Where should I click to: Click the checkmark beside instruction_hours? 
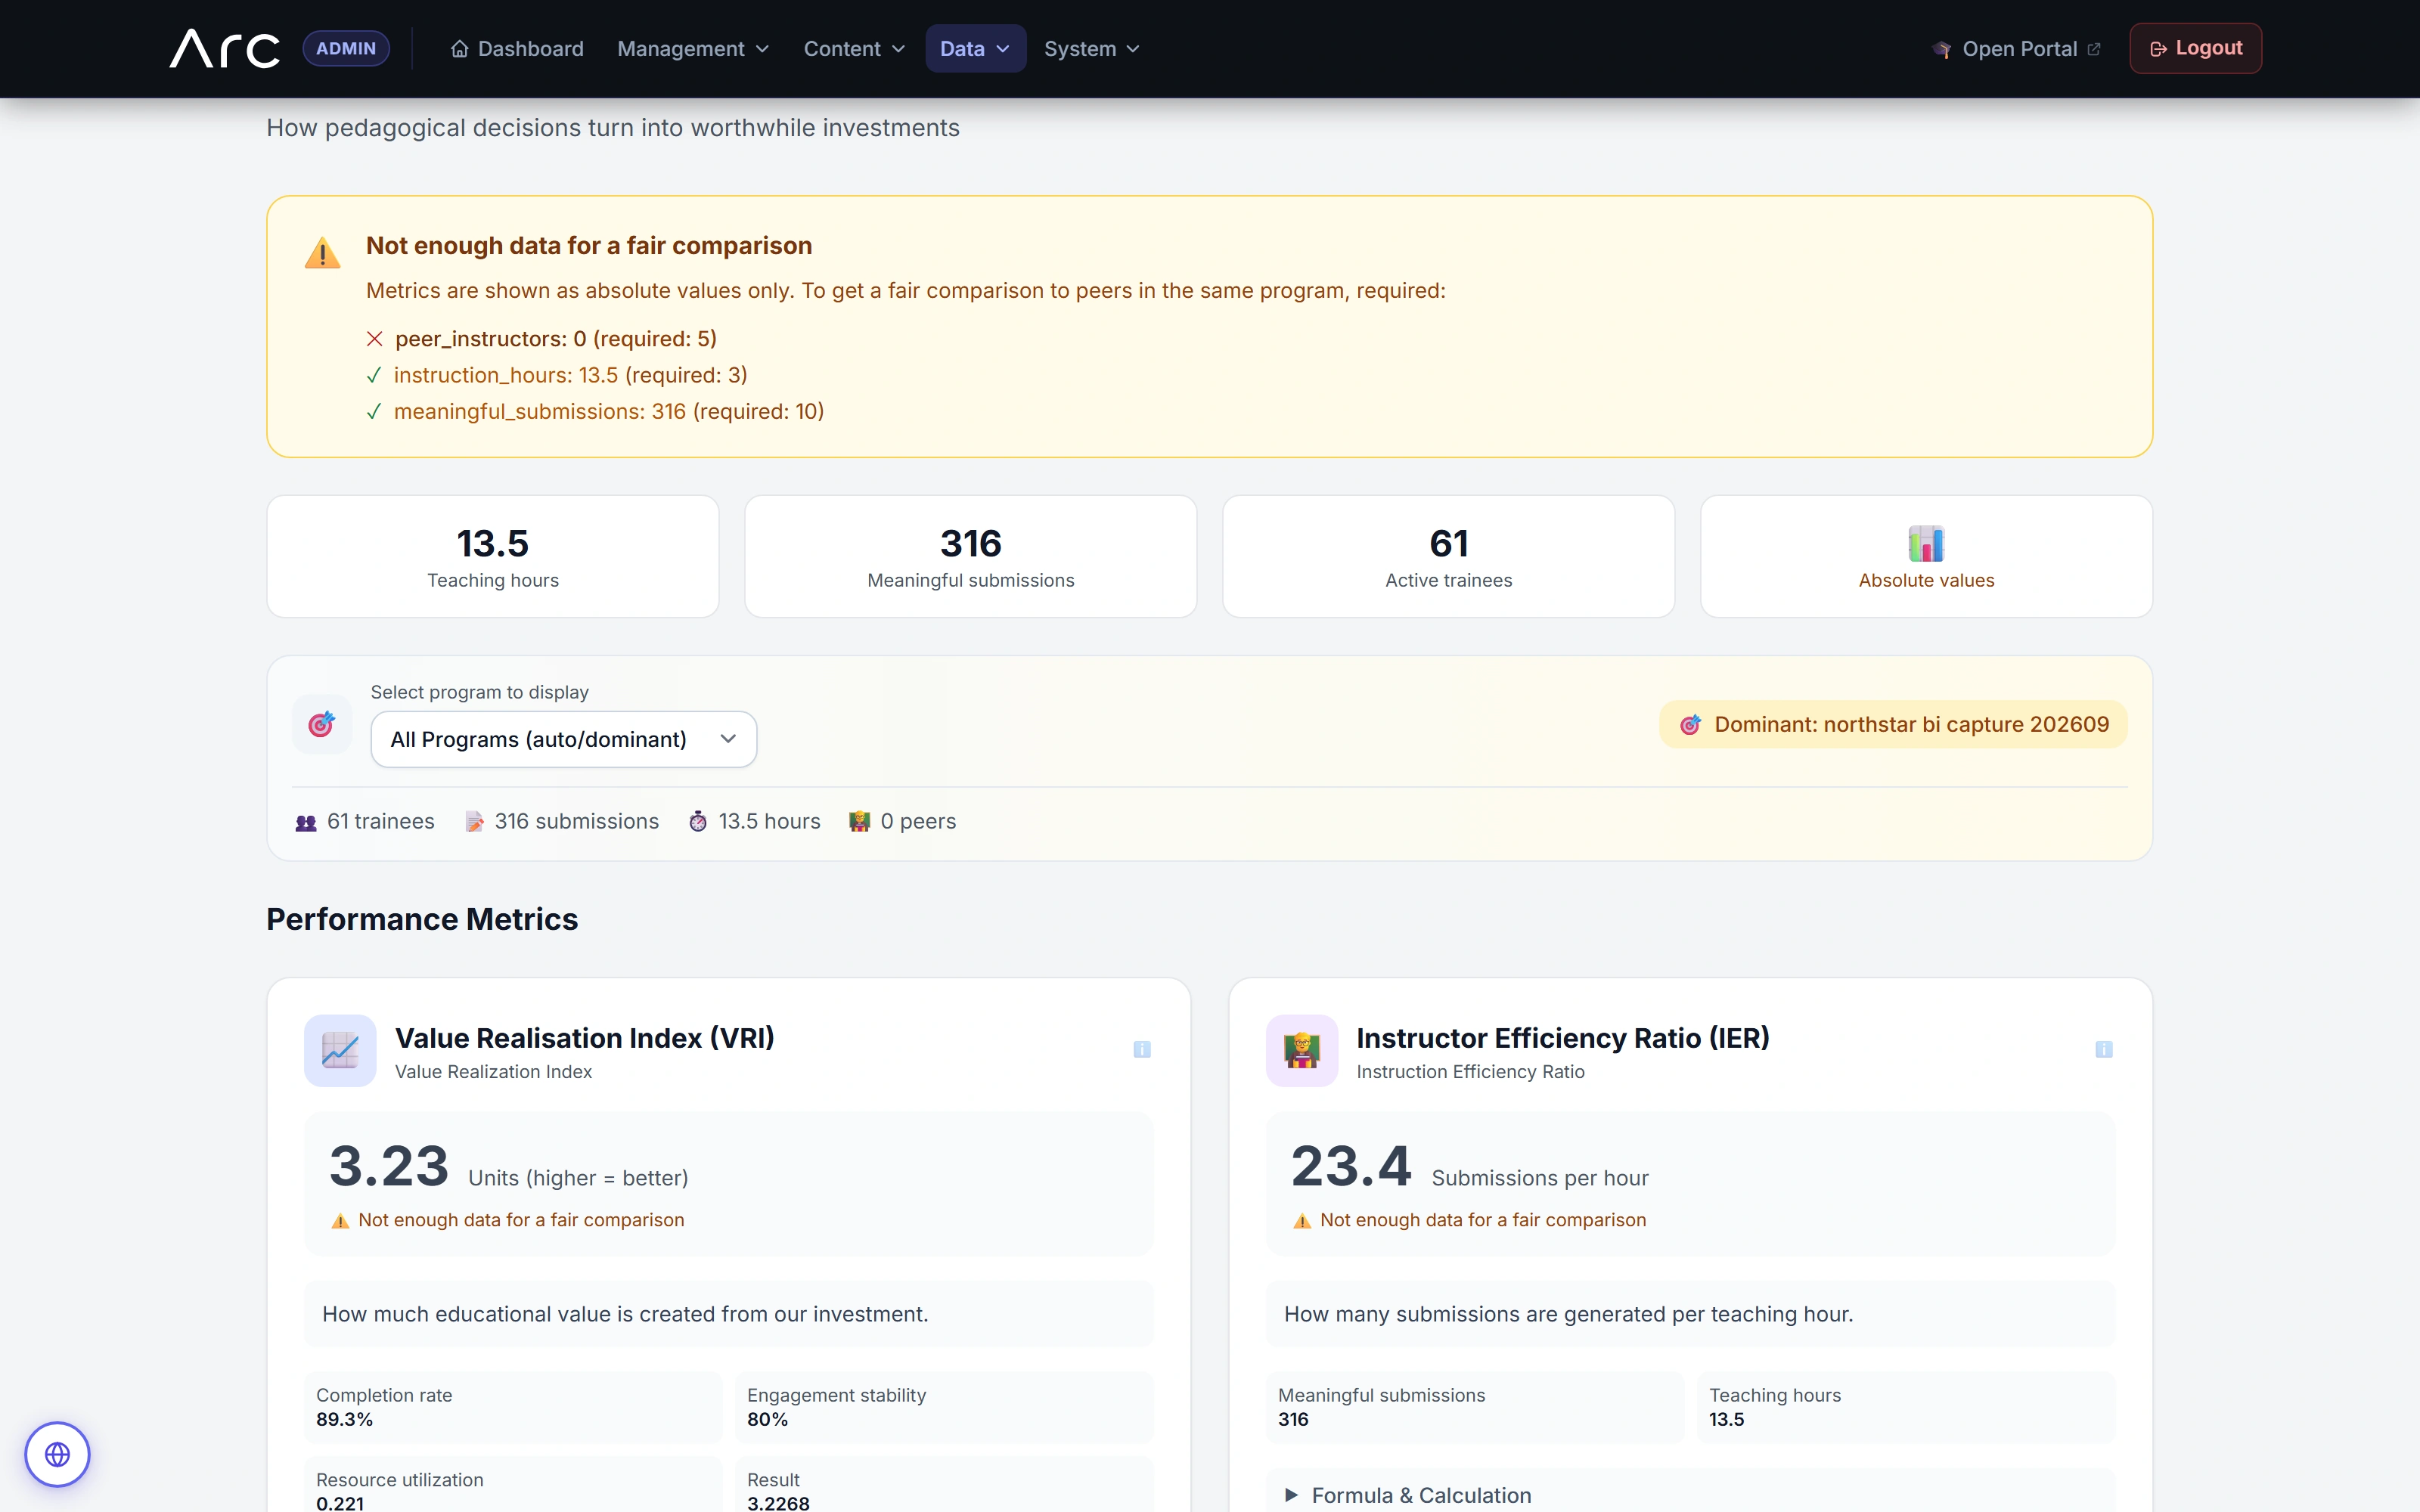click(x=374, y=375)
